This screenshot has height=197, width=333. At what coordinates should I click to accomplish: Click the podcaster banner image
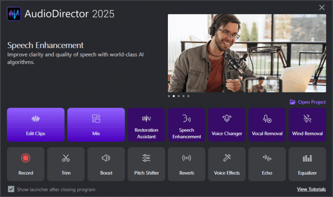pyautogui.click(x=246, y=53)
